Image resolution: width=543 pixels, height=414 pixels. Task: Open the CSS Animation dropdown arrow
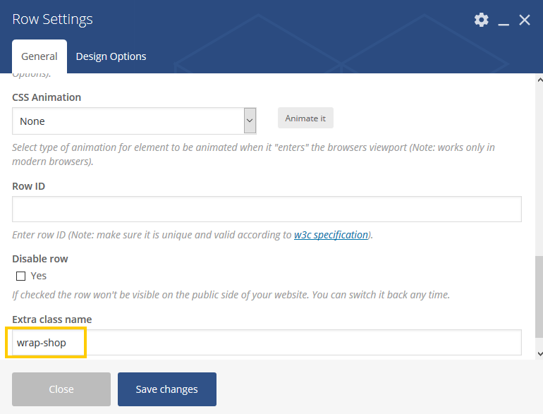250,121
